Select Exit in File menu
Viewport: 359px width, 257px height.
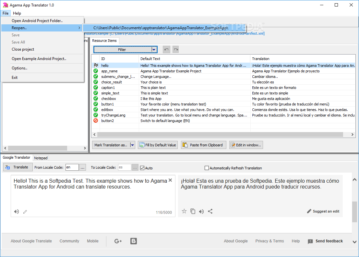(x=42, y=78)
